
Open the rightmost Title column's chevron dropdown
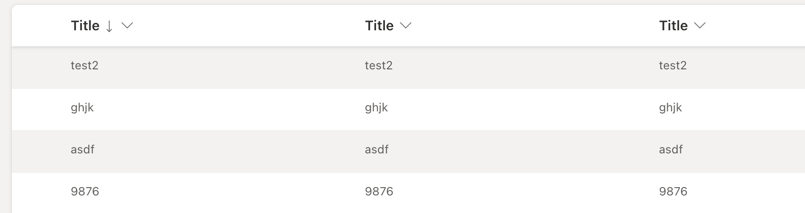coord(700,26)
